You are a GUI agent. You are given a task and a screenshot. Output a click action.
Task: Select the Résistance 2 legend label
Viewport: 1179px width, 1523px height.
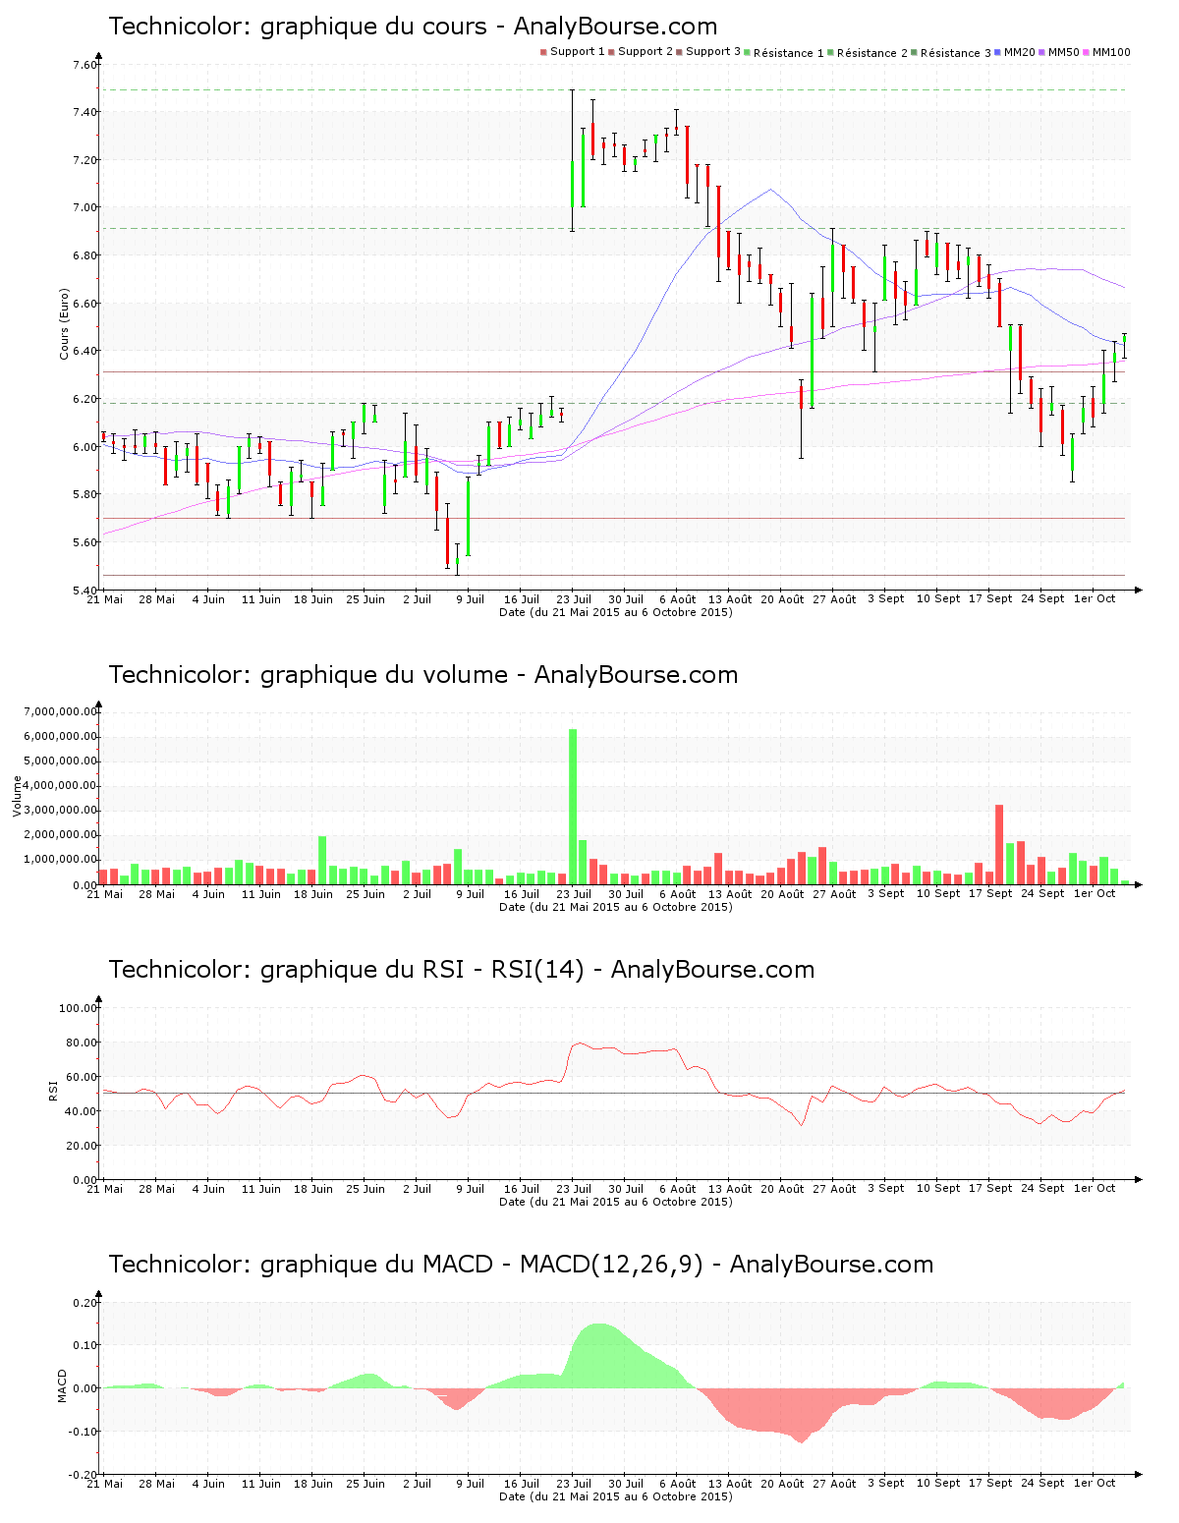872,53
